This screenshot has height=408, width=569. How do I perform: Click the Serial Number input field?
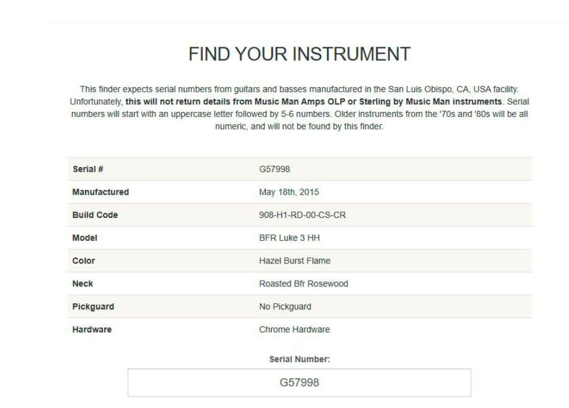click(299, 383)
